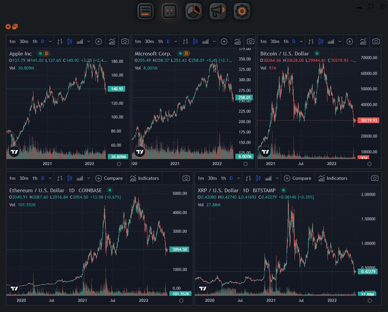Switch Apple Inc chart to 1m interval
388x312 pixels.
coord(12,41)
